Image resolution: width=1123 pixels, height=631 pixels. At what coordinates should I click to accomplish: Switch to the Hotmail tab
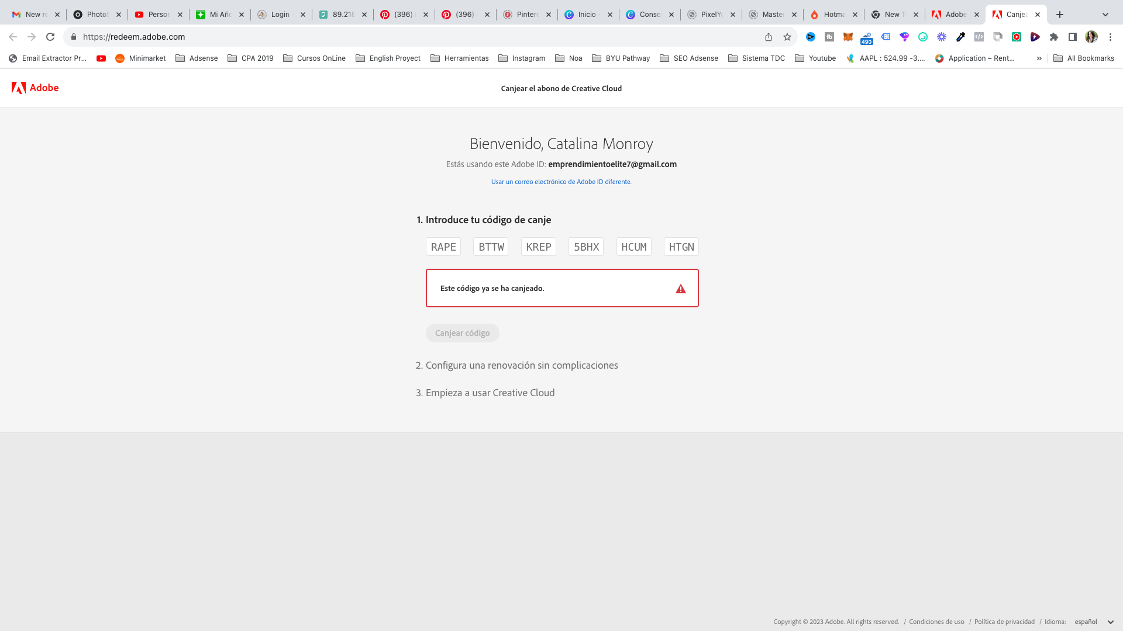click(833, 15)
